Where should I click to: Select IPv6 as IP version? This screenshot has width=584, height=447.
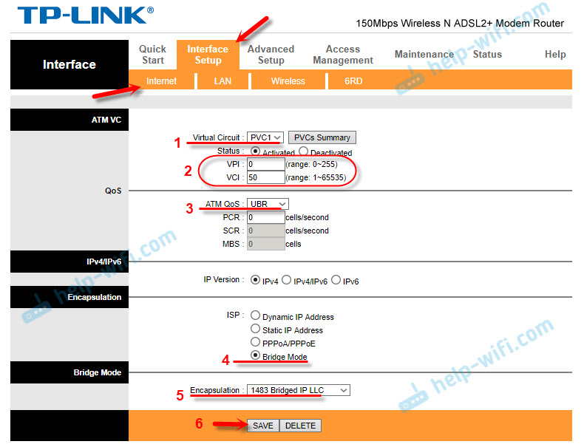(x=336, y=280)
